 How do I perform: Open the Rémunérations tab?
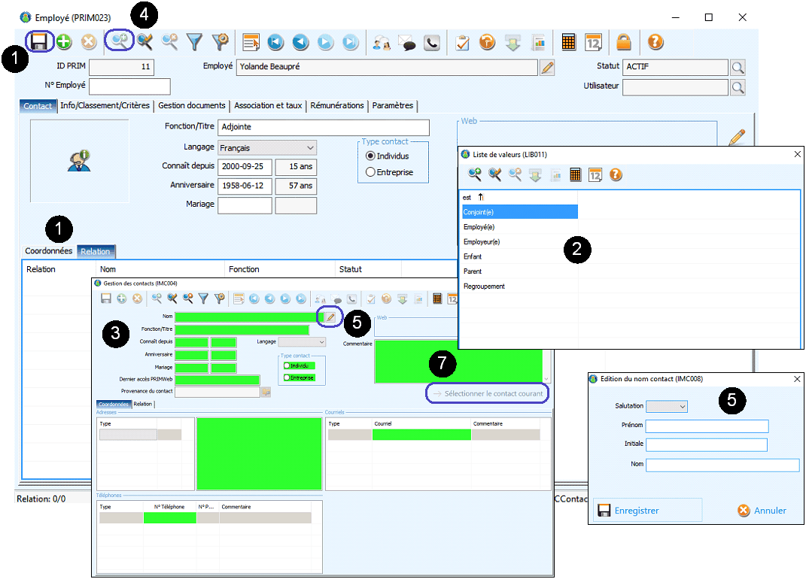pyautogui.click(x=337, y=106)
